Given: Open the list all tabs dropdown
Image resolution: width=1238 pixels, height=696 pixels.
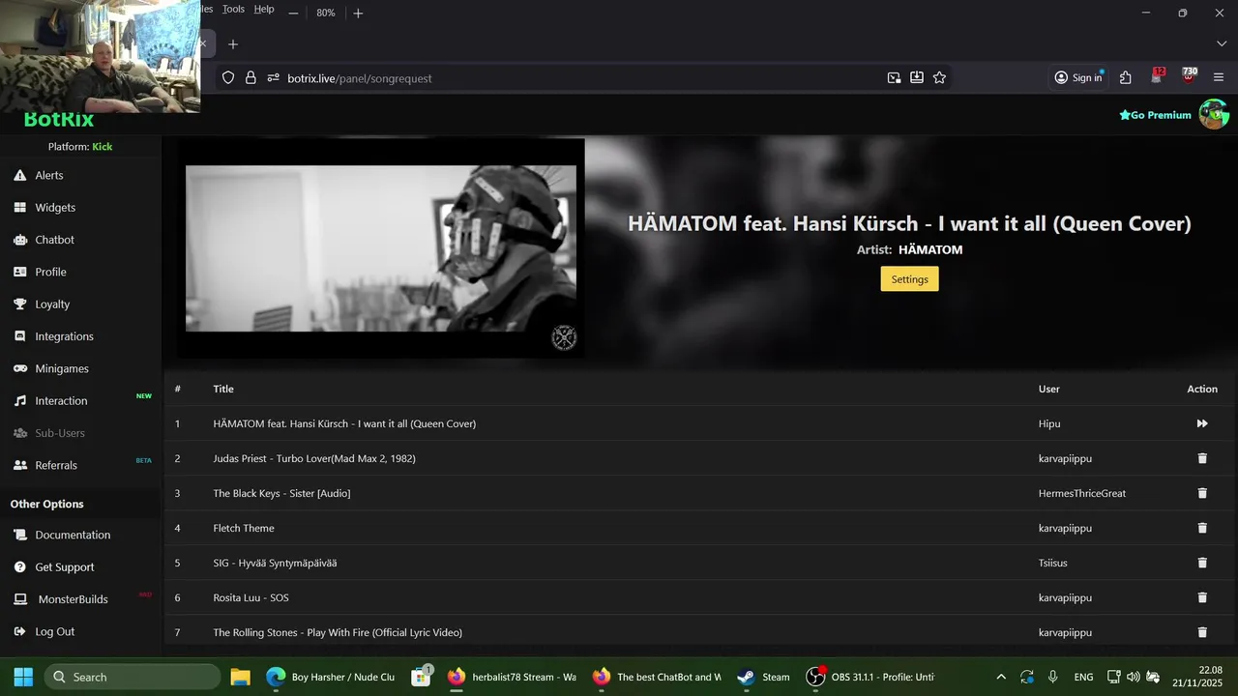Looking at the screenshot, I should pos(1222,44).
